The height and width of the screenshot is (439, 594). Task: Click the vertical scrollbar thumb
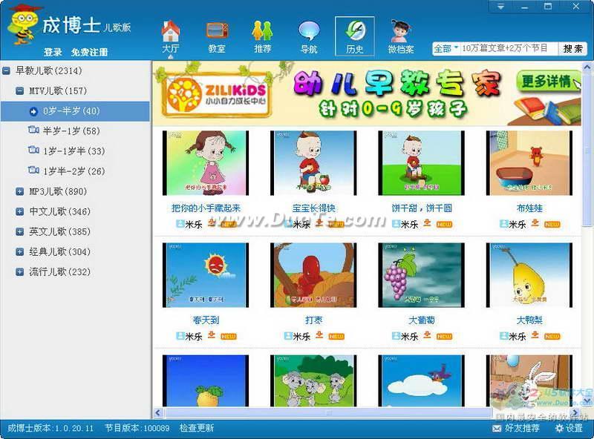coord(587,151)
